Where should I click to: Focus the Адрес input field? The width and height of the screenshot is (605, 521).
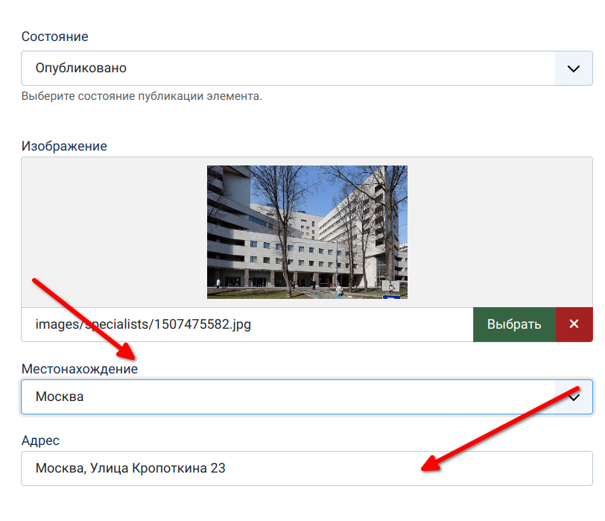[306, 468]
